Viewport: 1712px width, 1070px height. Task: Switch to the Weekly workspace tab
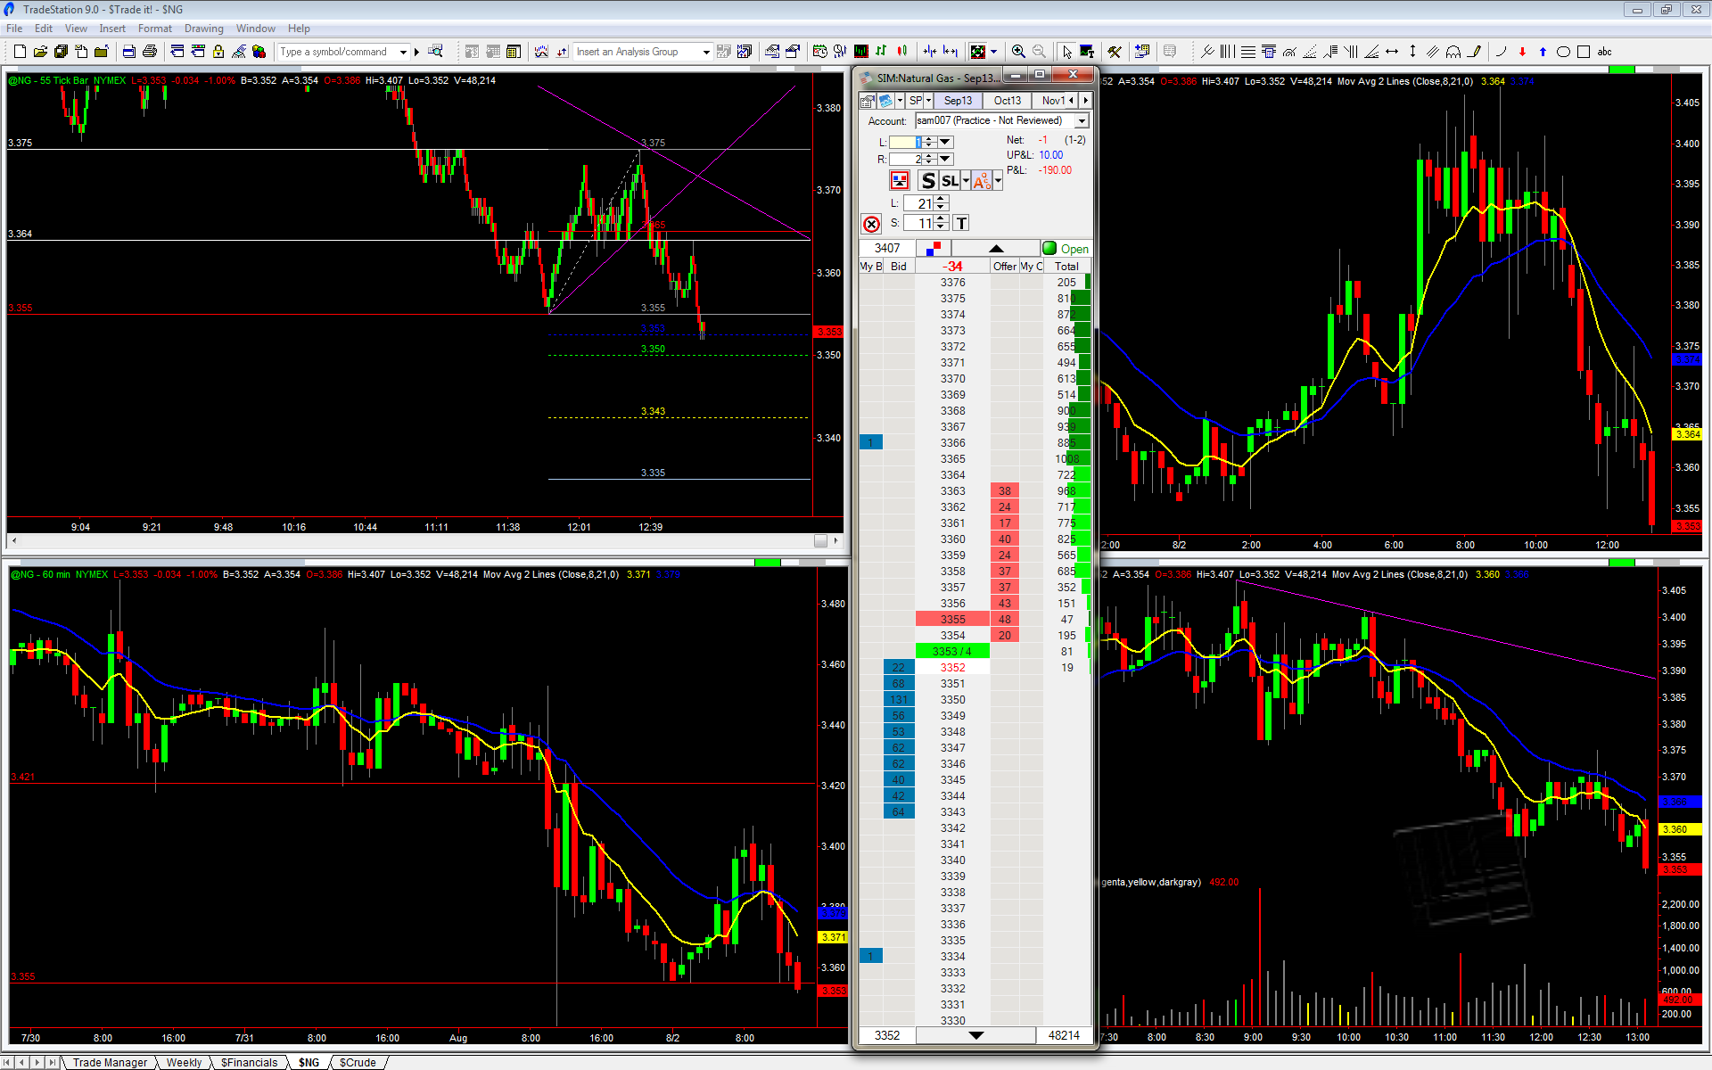(x=184, y=1062)
